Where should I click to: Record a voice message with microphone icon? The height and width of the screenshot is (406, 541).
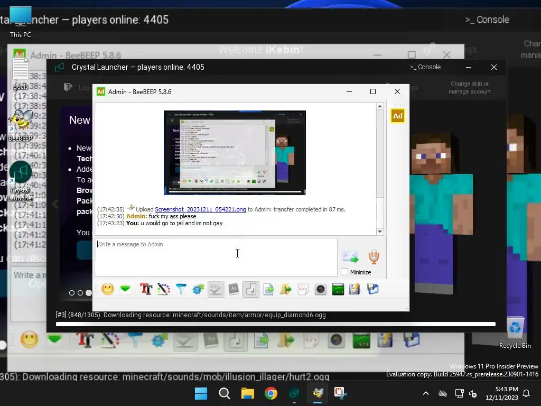374,257
